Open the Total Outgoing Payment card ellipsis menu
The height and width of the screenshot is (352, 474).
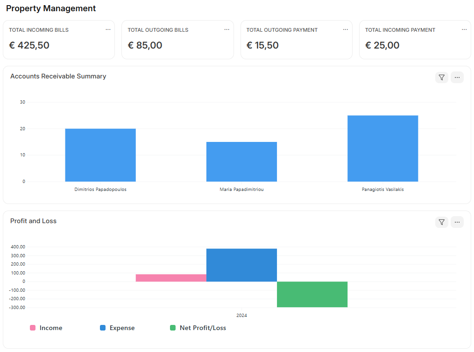[x=346, y=29]
